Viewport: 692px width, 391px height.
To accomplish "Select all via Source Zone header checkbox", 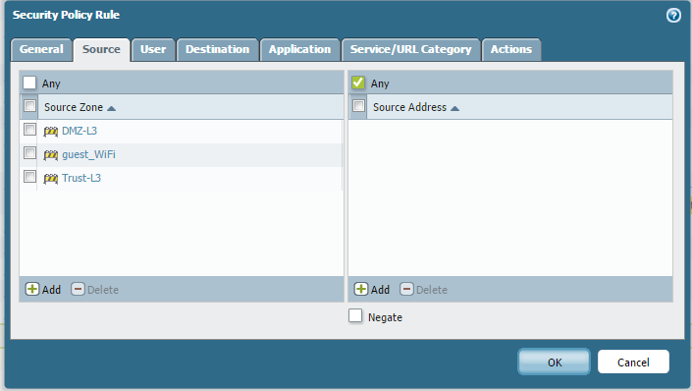I will point(30,106).
